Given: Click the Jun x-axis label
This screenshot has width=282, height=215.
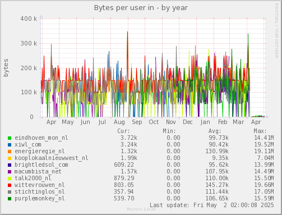Looking at the screenshot, I should pyautogui.click(x=85, y=122).
